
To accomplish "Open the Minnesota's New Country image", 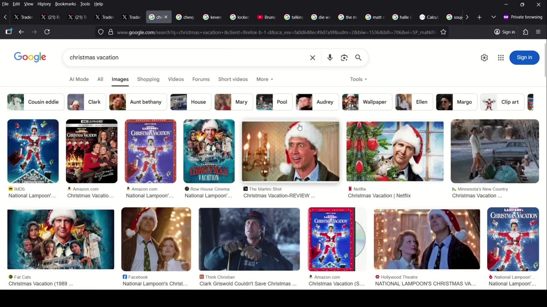I will [x=495, y=151].
